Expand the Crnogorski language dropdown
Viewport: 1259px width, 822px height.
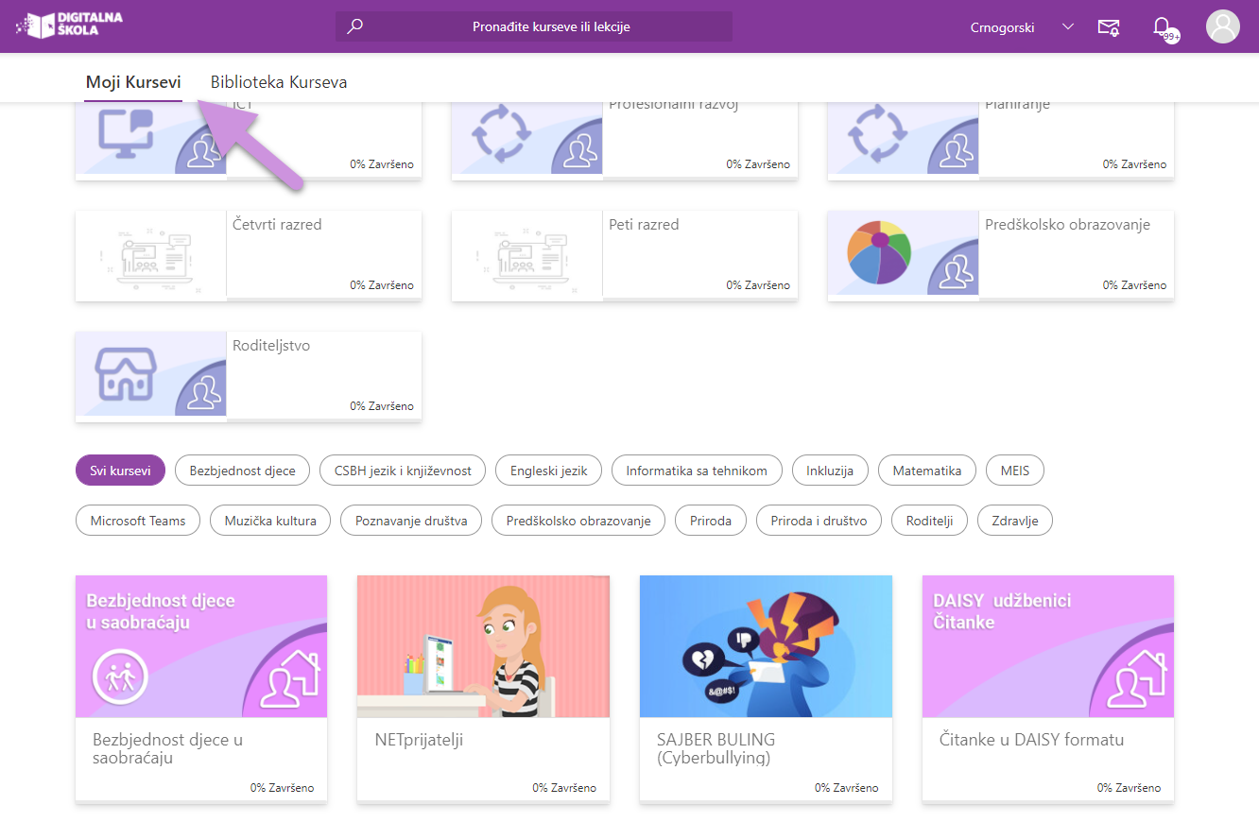[x=1022, y=27]
